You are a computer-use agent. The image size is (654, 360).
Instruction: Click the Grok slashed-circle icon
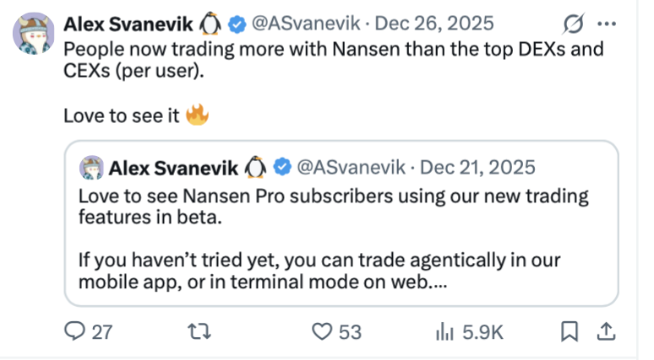[x=574, y=23]
